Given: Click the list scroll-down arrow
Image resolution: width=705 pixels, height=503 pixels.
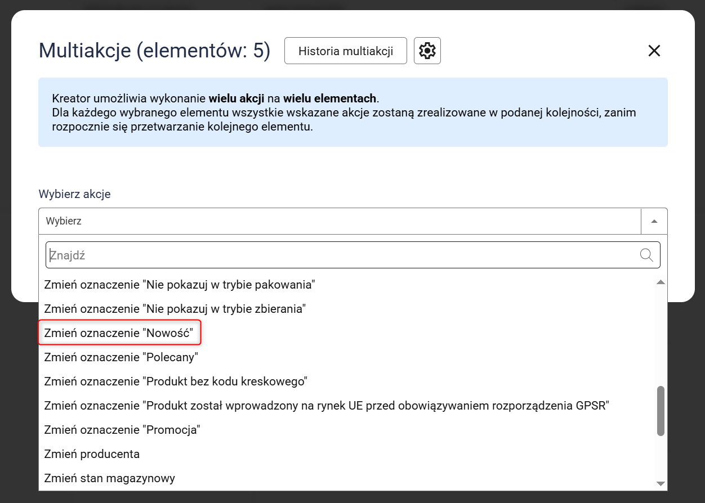Looking at the screenshot, I should pyautogui.click(x=661, y=484).
